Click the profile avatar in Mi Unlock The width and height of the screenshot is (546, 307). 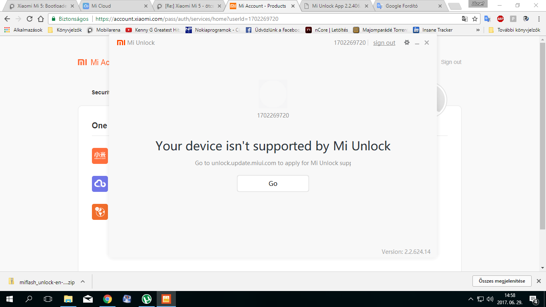coord(273,94)
